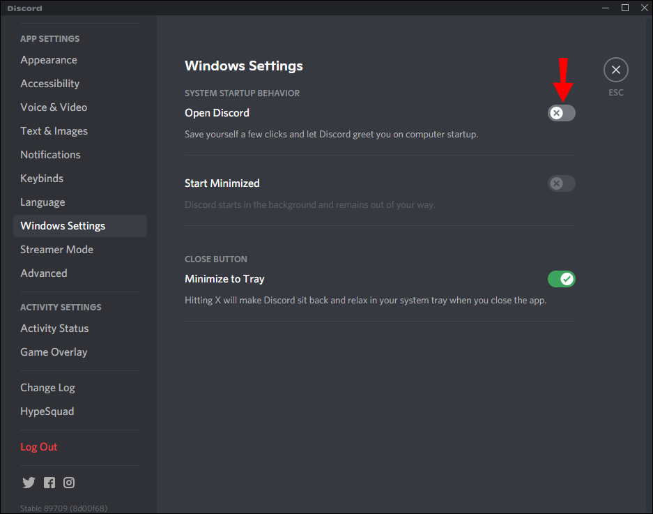Disable the Minimize to Tray switch
653x514 pixels.
tap(562, 279)
